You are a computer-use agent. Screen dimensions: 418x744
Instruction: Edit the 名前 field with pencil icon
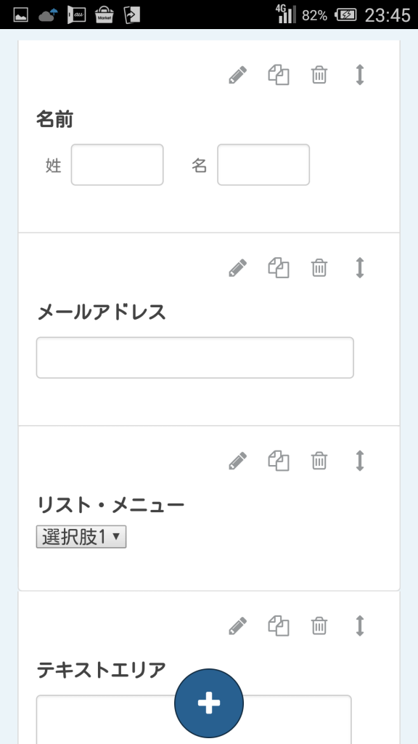(238, 75)
